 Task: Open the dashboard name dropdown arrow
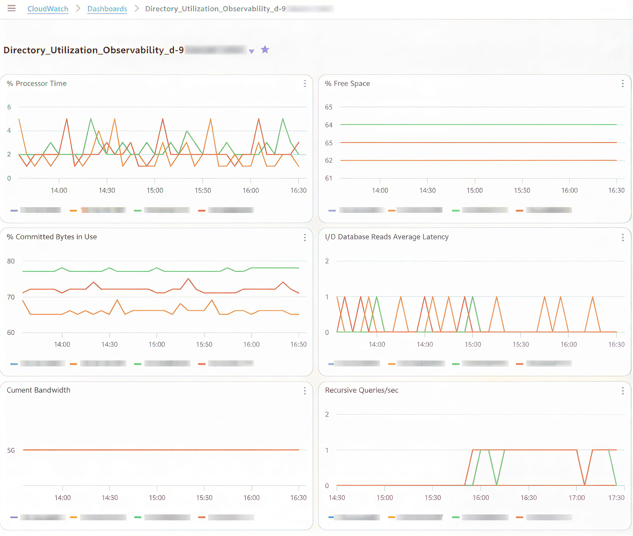coord(251,51)
